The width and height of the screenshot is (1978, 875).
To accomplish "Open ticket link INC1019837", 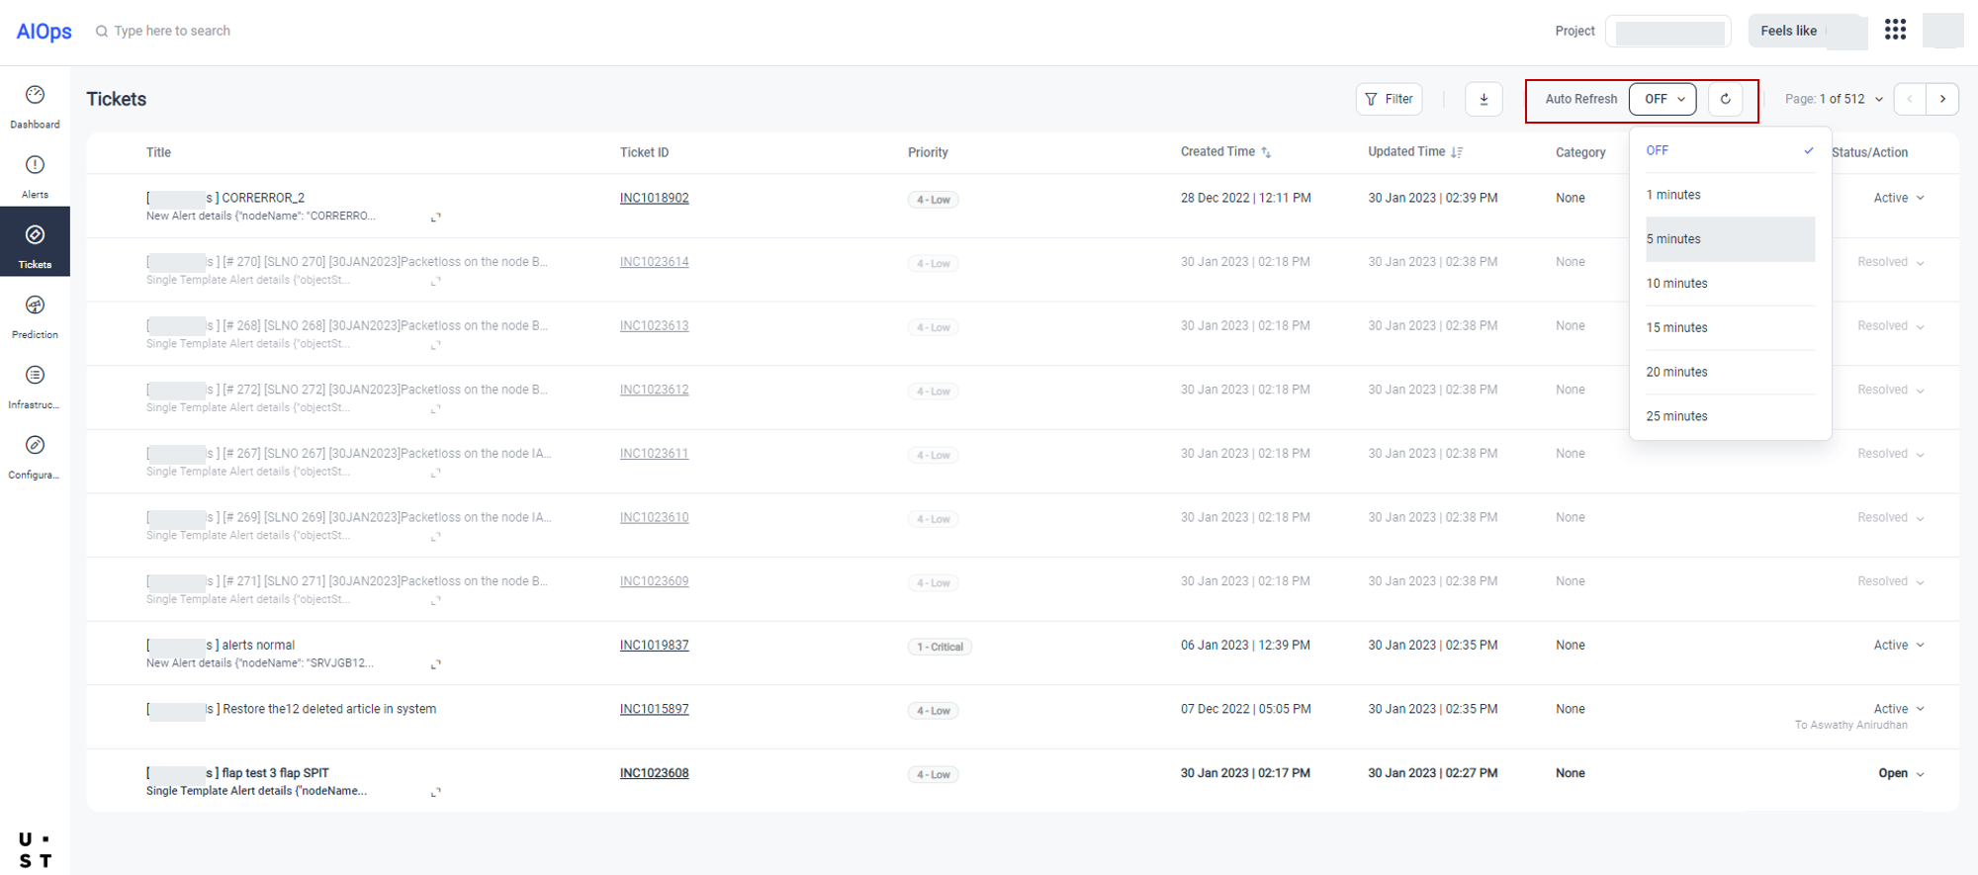I will 654,646.
